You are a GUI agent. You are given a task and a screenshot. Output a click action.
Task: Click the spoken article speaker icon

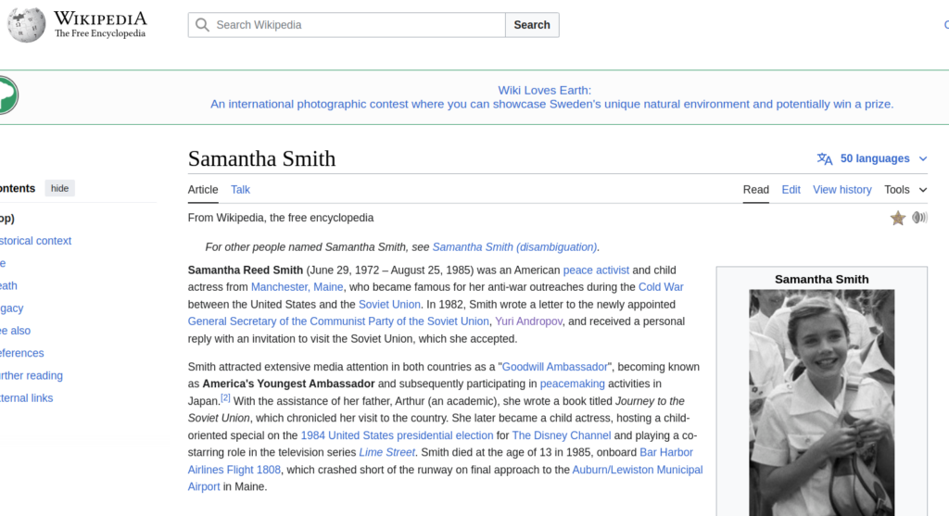[919, 218]
